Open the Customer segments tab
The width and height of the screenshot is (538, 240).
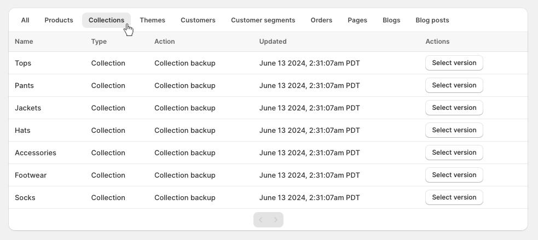click(x=263, y=20)
